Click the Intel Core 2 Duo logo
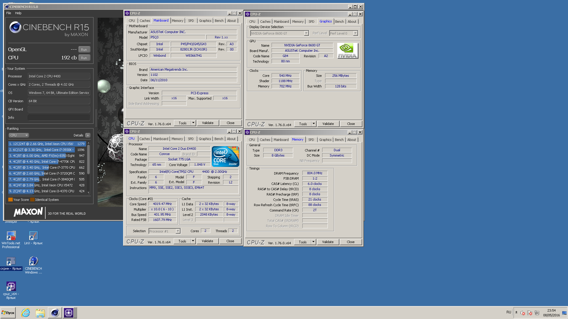Image resolution: width=568 pixels, height=319 pixels. click(225, 156)
